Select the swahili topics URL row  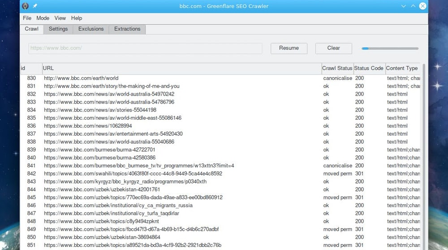point(133,174)
